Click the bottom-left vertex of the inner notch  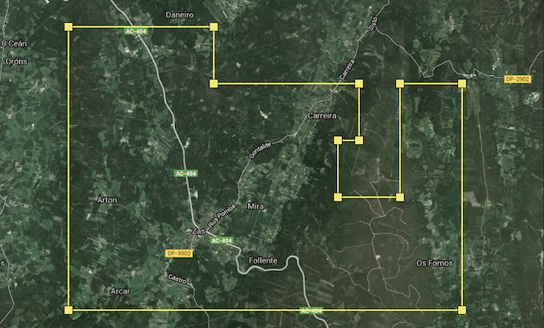338,197
